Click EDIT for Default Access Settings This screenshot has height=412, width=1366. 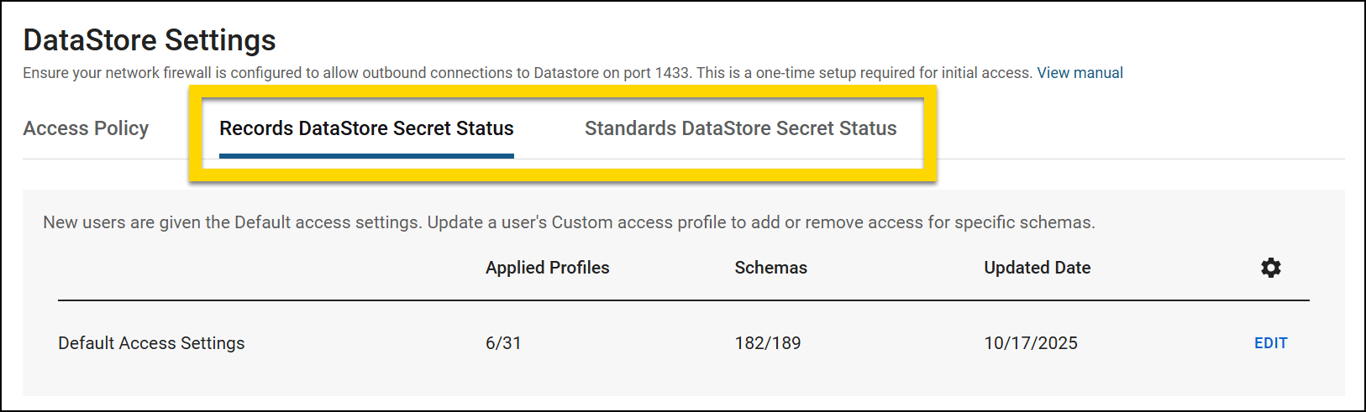click(x=1270, y=343)
